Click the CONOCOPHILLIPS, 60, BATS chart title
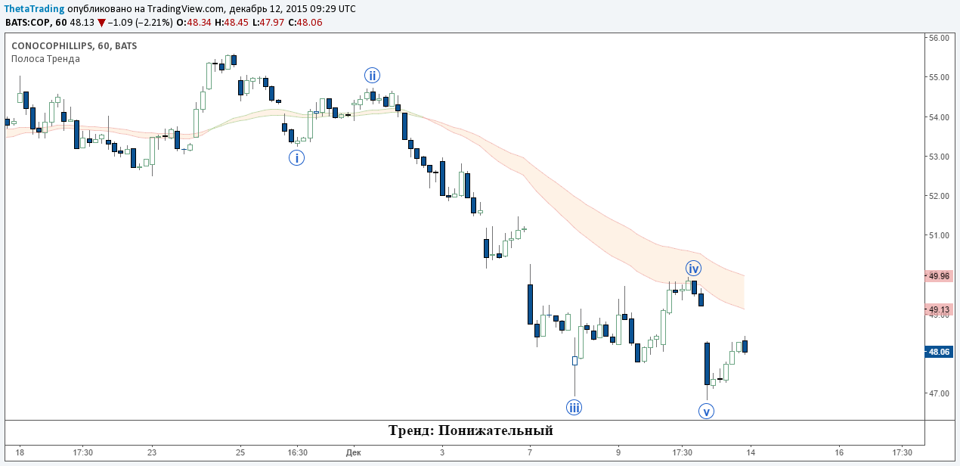 tap(74, 46)
